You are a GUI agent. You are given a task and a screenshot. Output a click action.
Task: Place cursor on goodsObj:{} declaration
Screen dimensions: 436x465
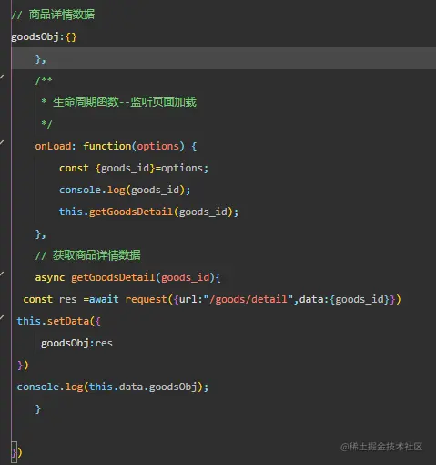coord(44,36)
